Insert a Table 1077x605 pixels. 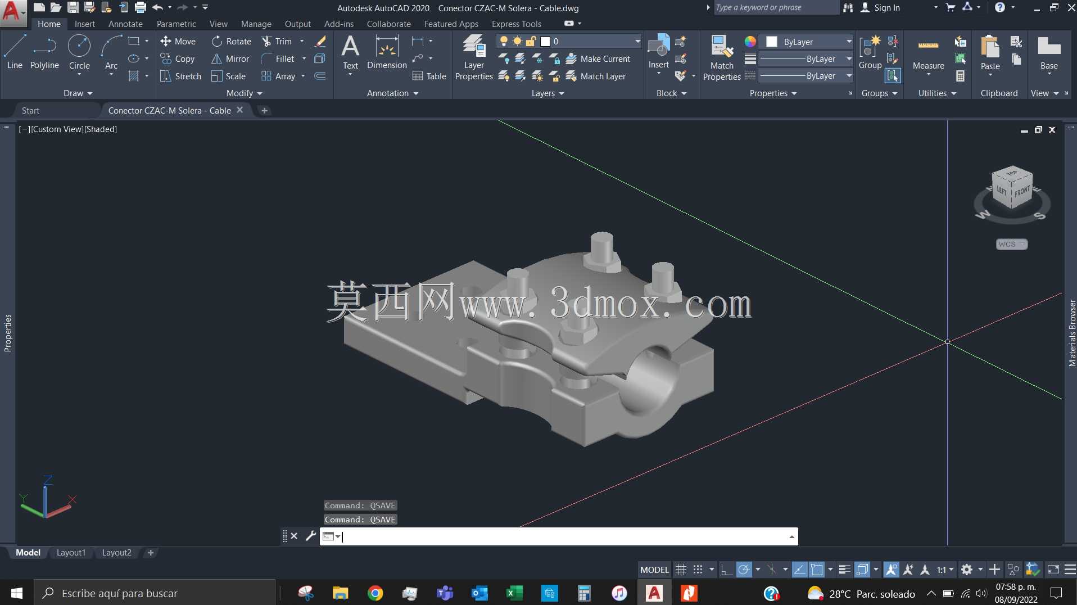pyautogui.click(x=429, y=76)
